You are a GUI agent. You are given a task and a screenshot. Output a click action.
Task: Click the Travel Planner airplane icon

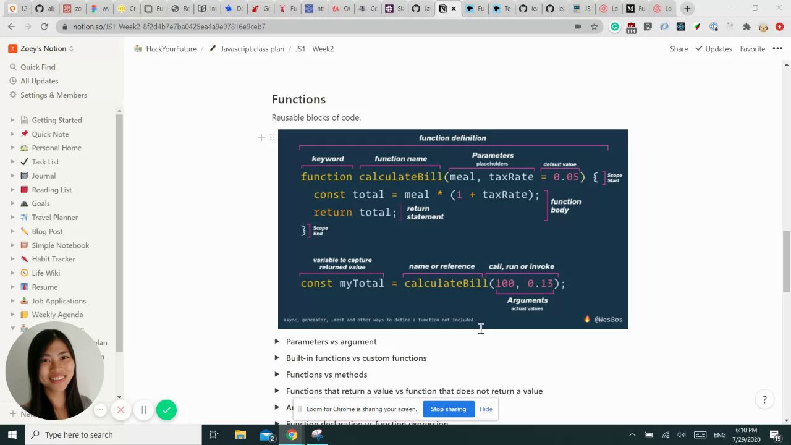24,218
